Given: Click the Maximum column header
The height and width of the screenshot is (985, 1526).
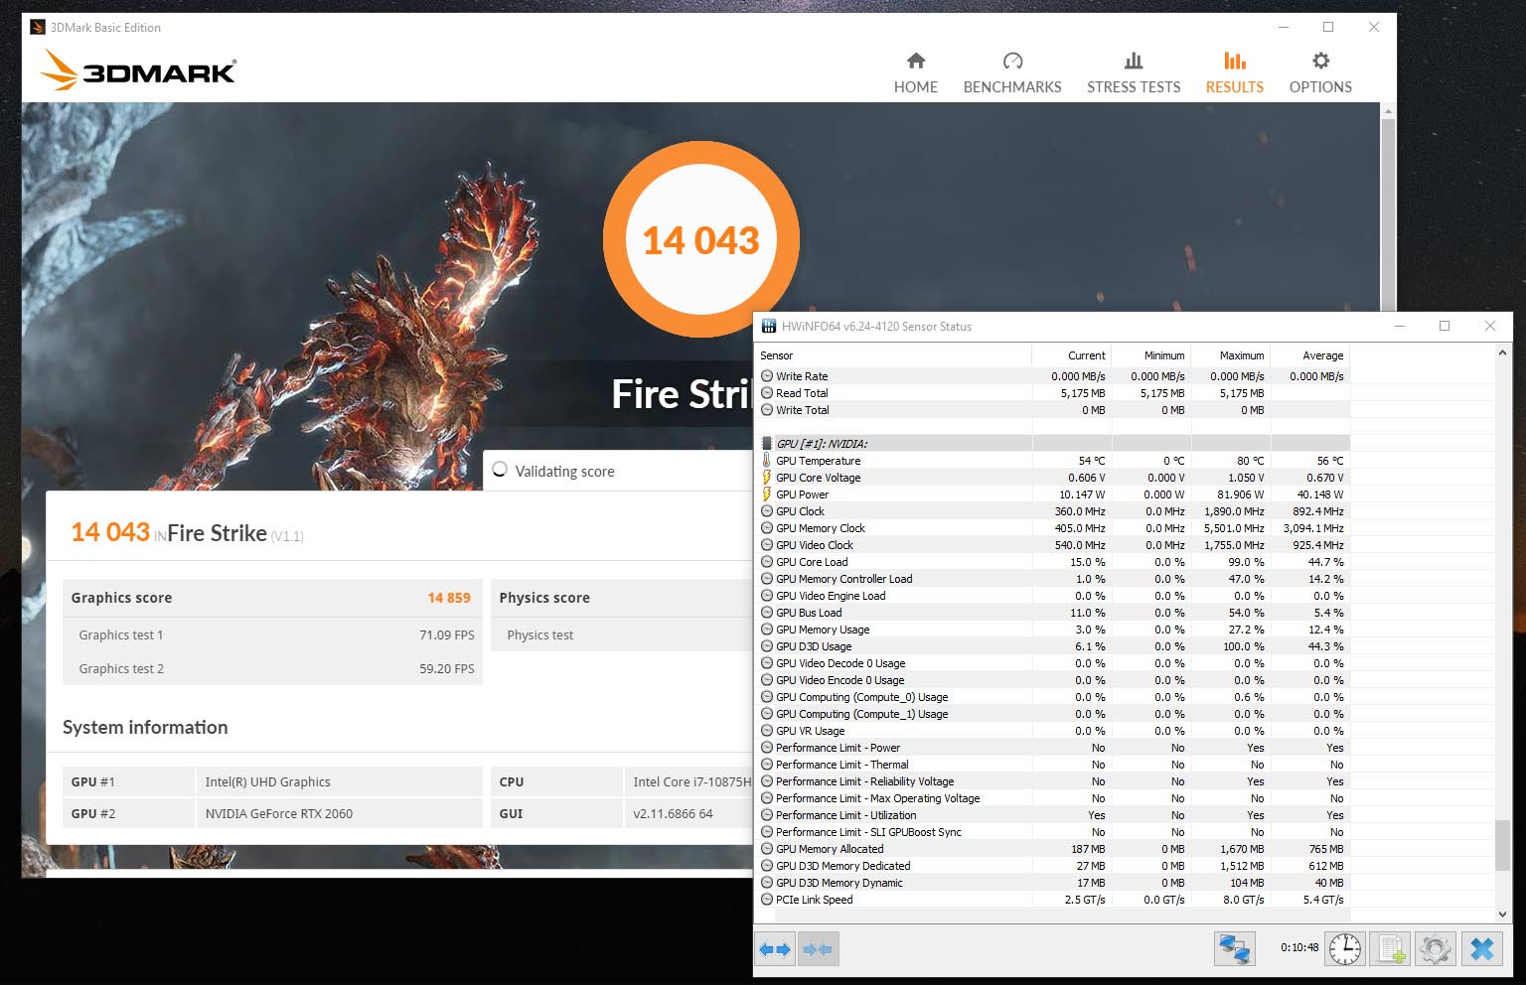Looking at the screenshot, I should click(1231, 355).
